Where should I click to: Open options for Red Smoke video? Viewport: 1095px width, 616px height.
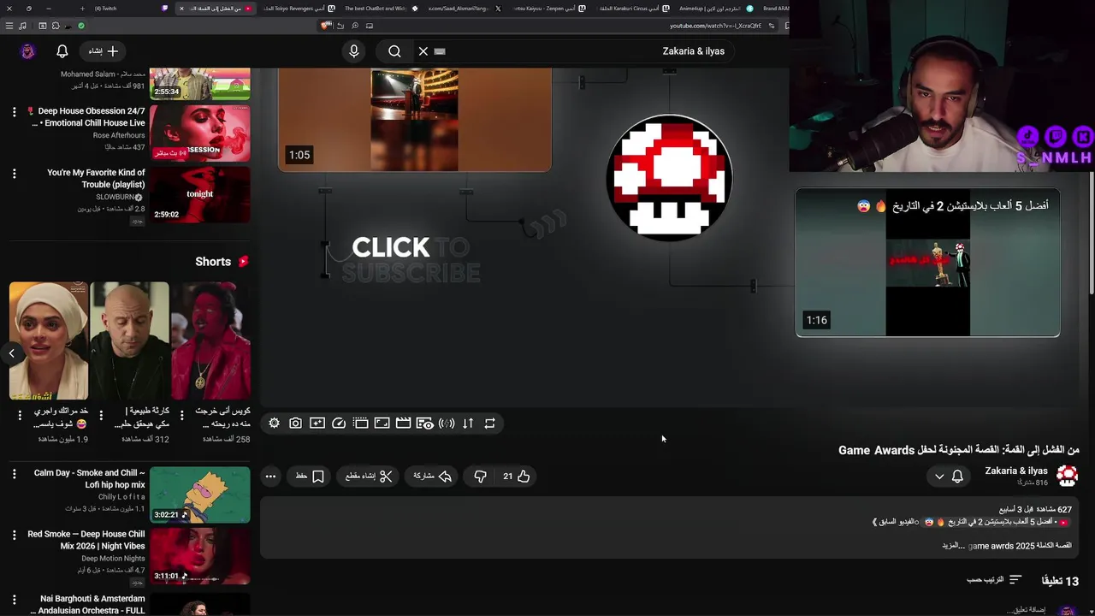[x=14, y=536]
